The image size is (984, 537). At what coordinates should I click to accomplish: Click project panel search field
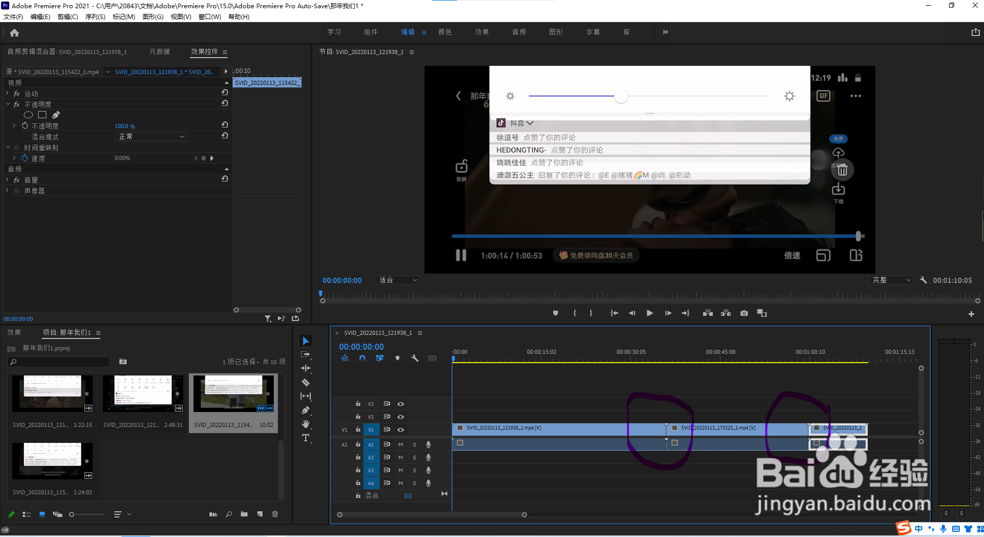tap(59, 362)
